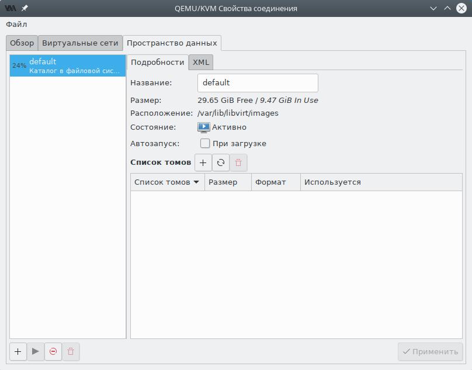Select the 'default' storage pool
This screenshot has width=472, height=370.
point(68,65)
